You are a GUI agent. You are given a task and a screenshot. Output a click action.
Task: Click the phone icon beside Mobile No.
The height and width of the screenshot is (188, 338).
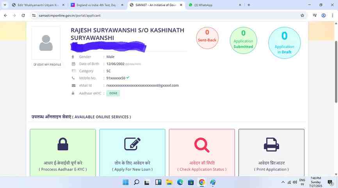73,78
